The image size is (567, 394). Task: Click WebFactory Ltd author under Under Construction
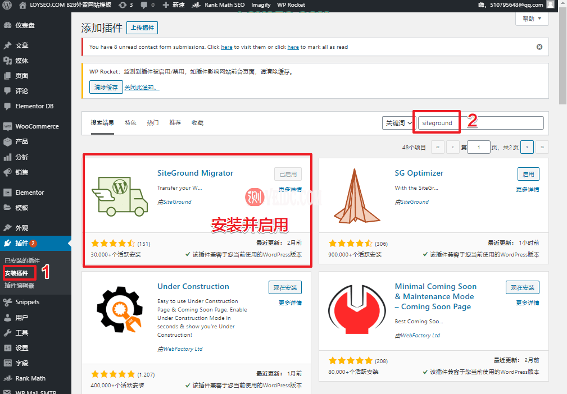point(183,349)
